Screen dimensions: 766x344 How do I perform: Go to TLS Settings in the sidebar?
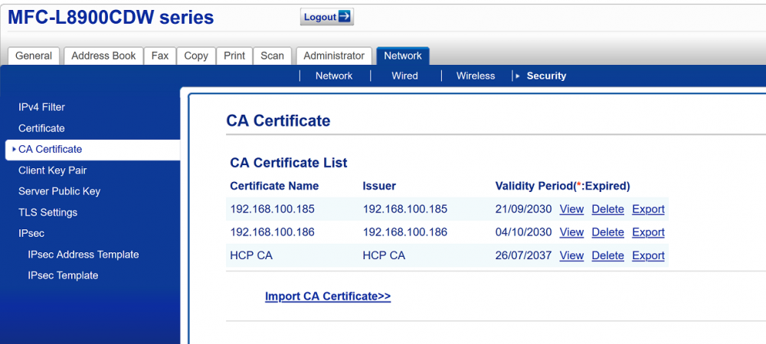click(48, 213)
